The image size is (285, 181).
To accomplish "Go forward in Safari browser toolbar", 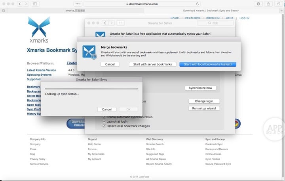I will coord(26,4).
